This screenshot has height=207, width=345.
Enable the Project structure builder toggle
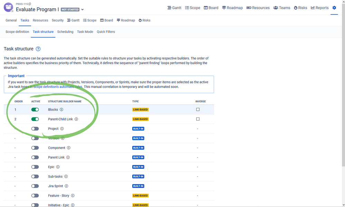35,128
